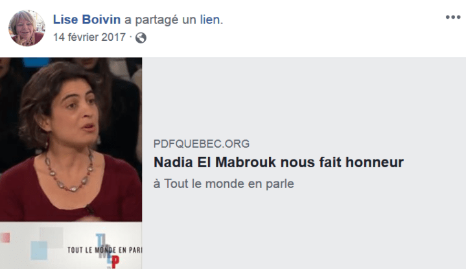Click the word lien in the post header

(x=211, y=19)
